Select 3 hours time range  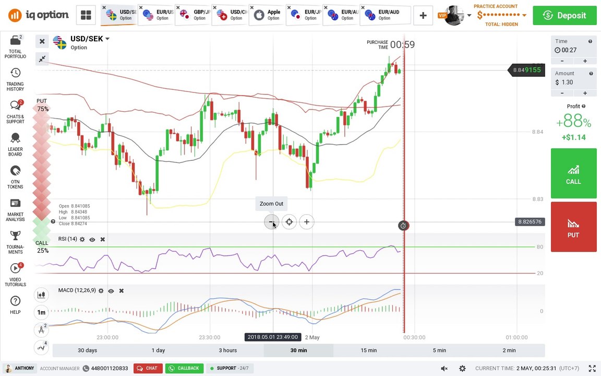pyautogui.click(x=228, y=350)
